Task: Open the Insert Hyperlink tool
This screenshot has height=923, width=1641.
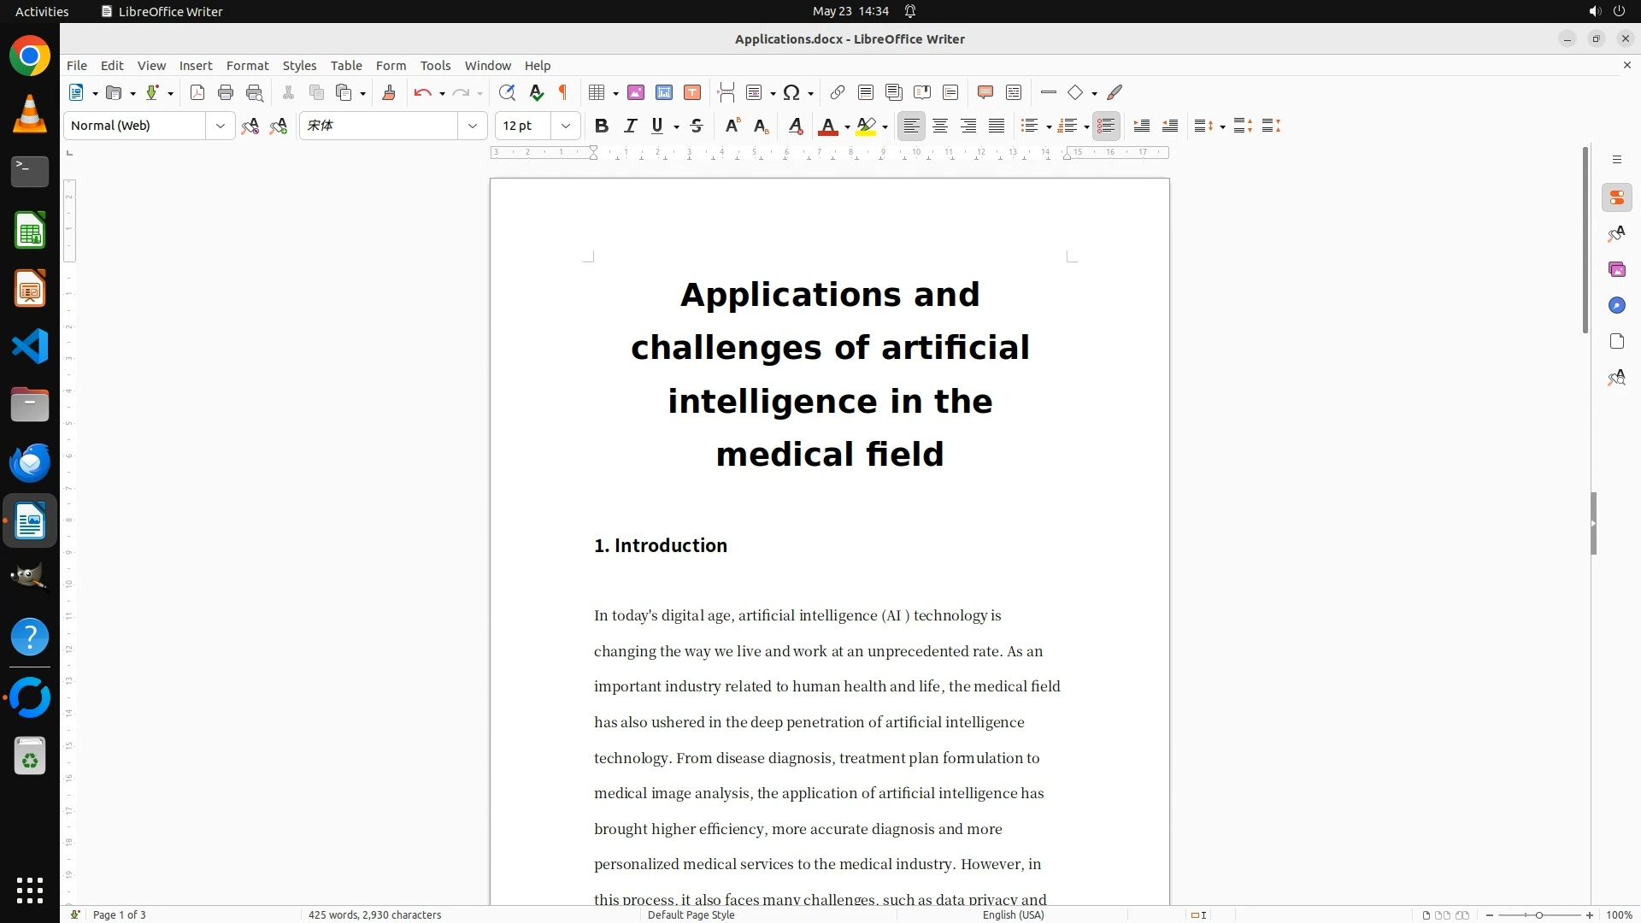Action: pyautogui.click(x=838, y=93)
